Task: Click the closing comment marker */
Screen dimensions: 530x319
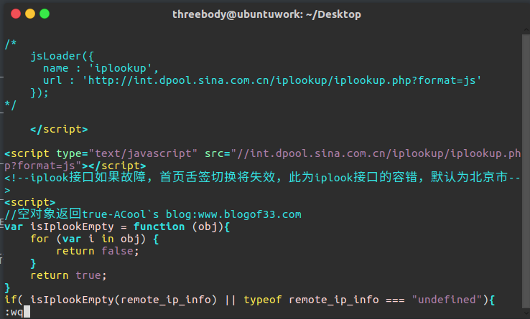Action: pos(11,105)
